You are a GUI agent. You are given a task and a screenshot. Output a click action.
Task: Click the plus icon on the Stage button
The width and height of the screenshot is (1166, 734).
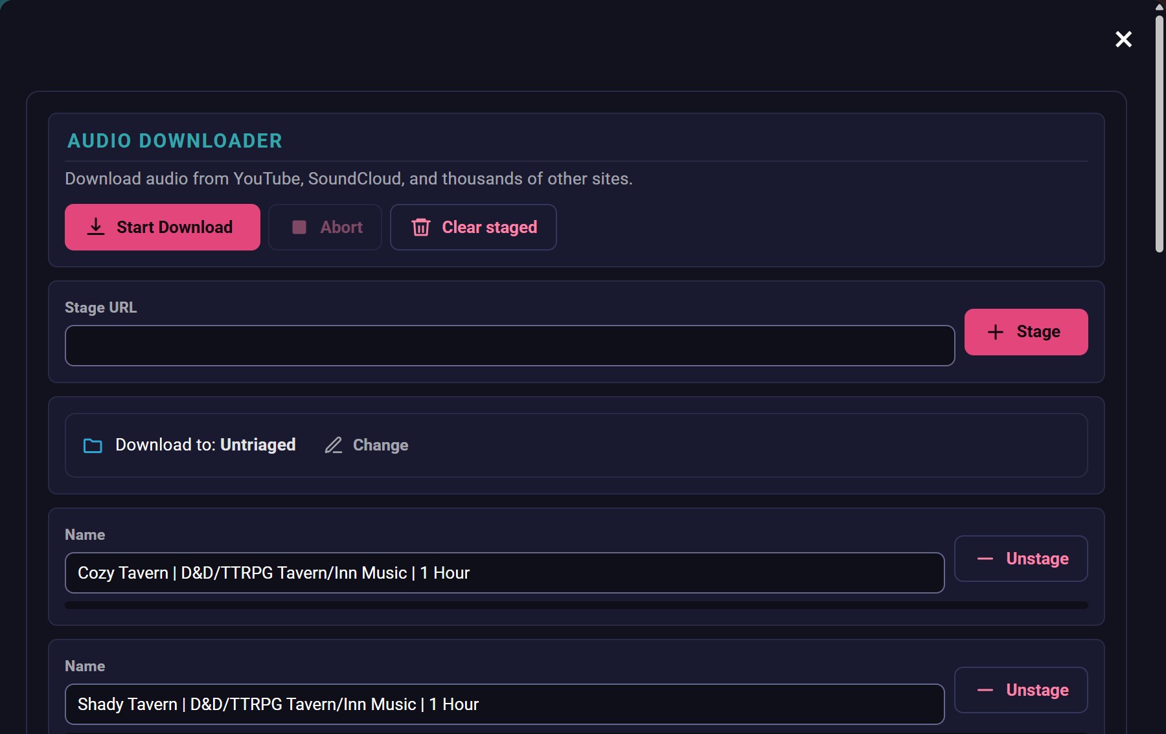[996, 332]
